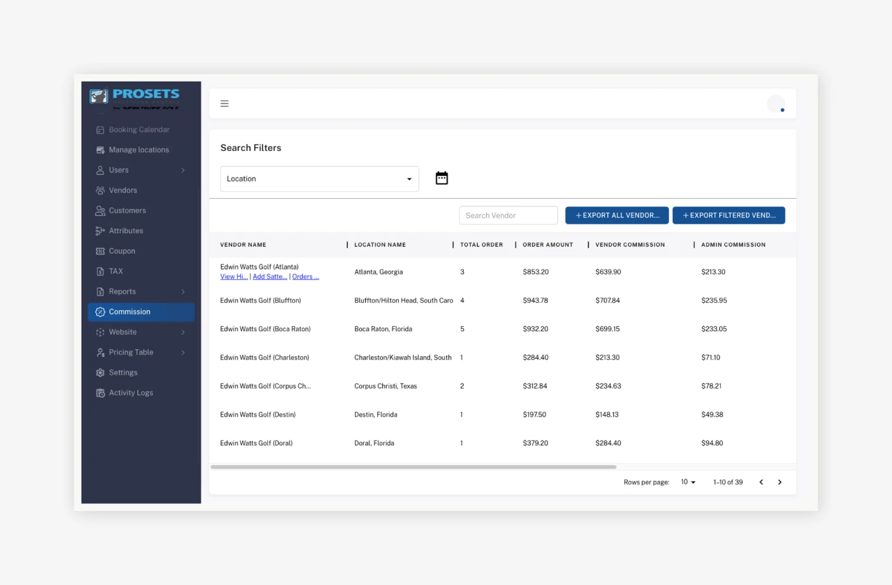Open the Location dropdown filter

click(x=319, y=179)
